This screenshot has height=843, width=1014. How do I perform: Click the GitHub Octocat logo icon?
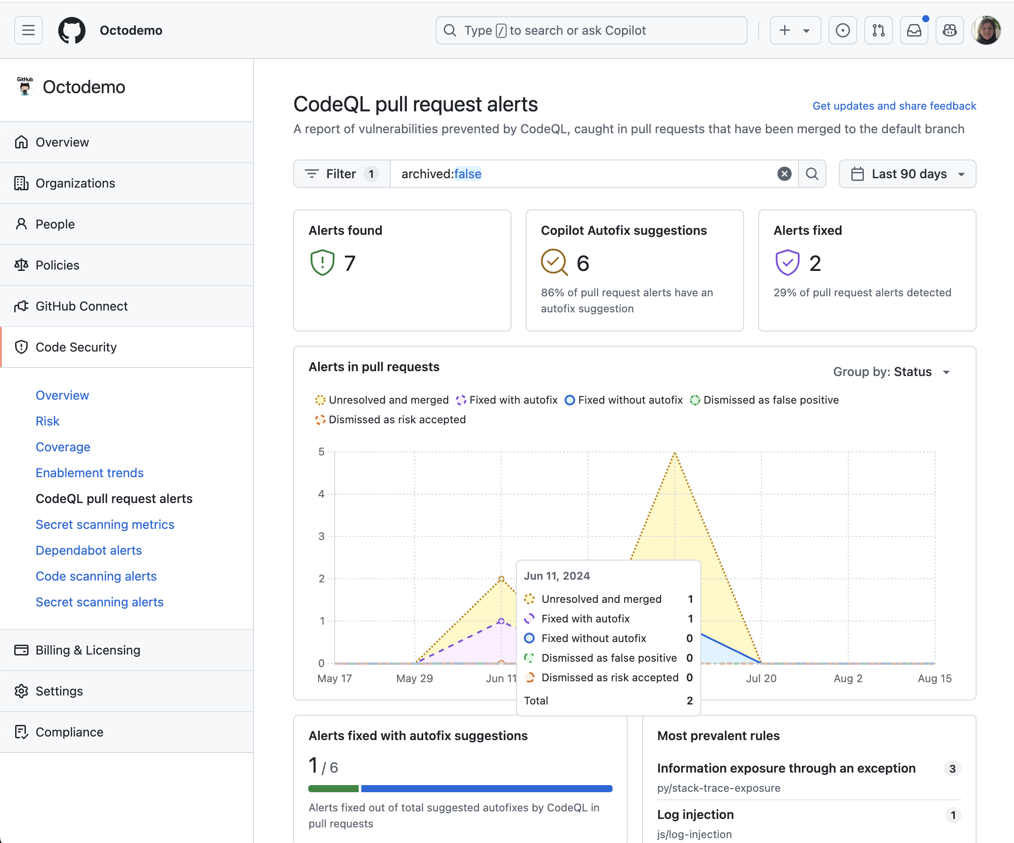[x=71, y=29]
